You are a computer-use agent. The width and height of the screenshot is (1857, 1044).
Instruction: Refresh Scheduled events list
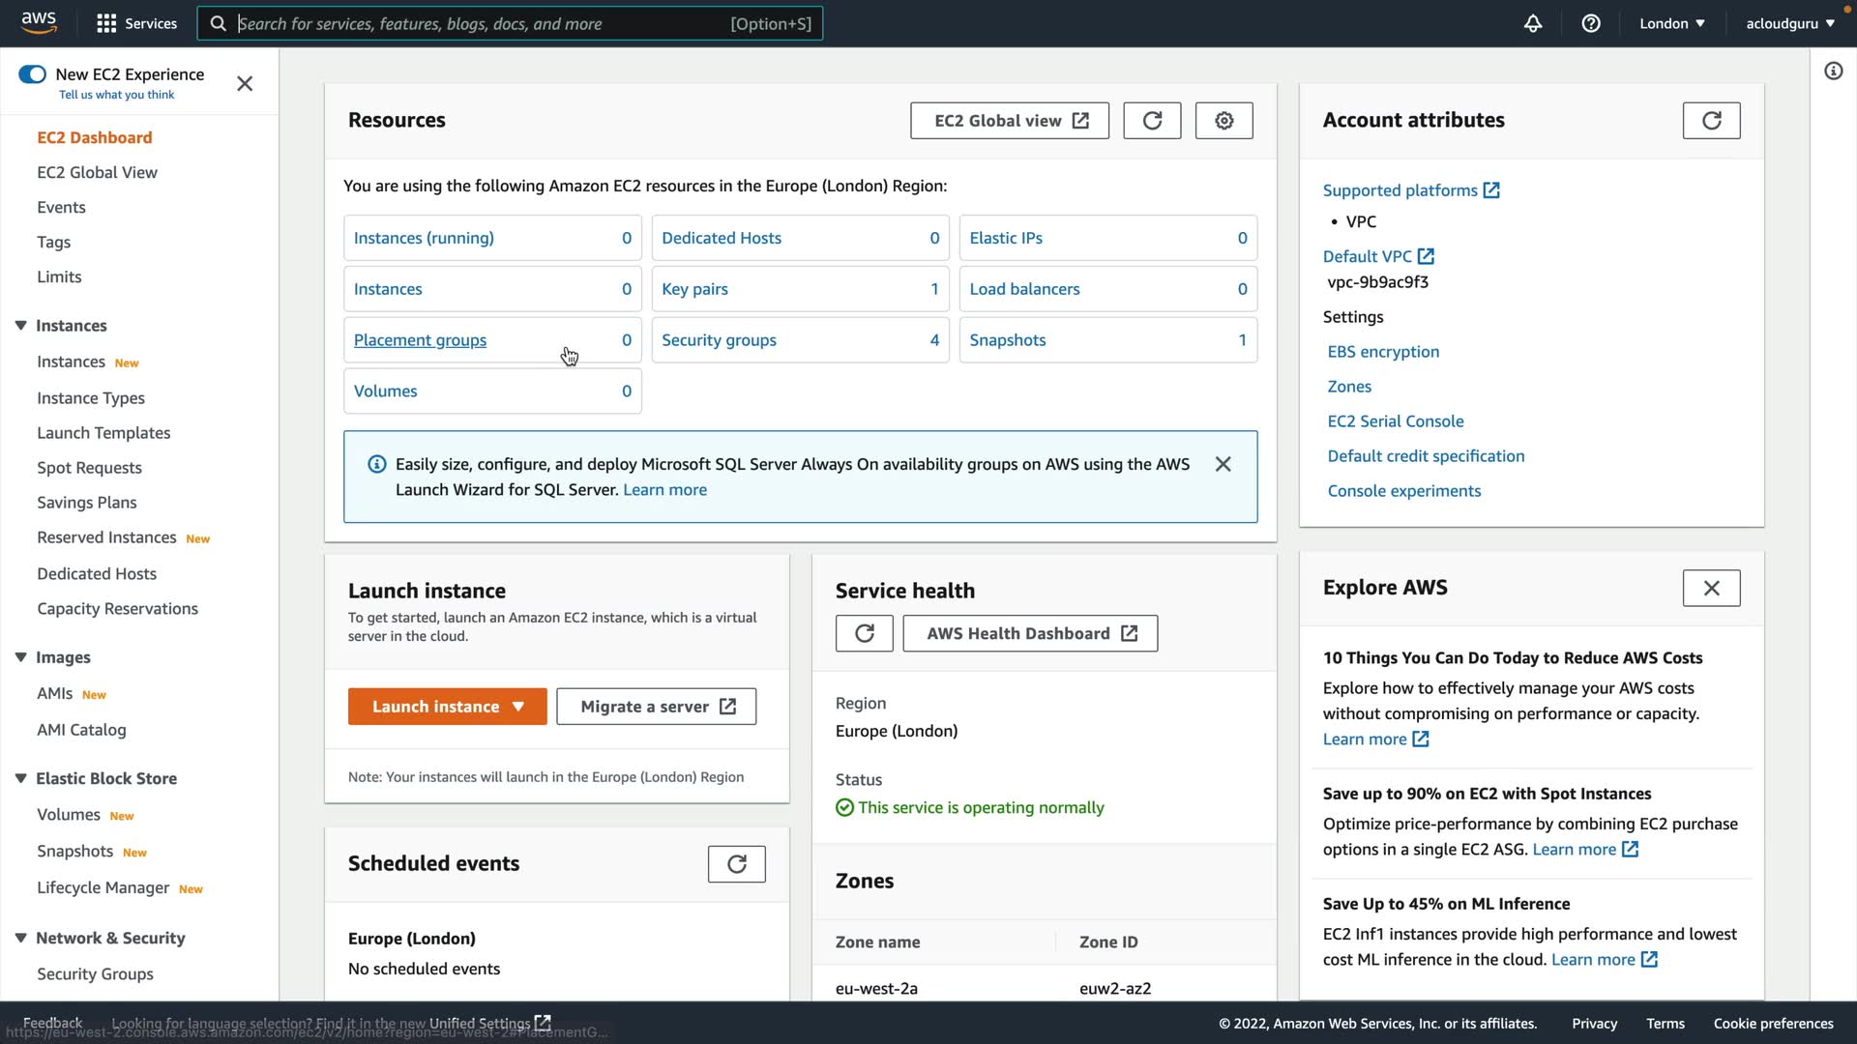737,864
